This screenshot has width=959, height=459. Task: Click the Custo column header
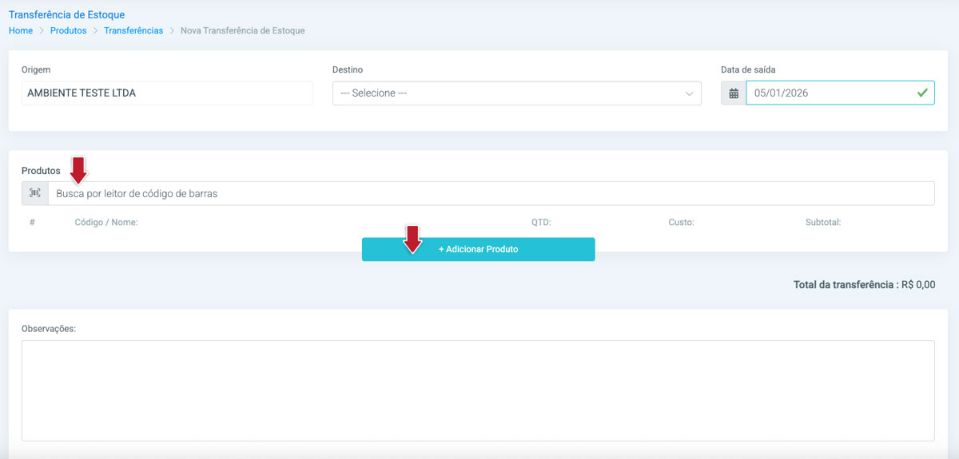point(681,223)
